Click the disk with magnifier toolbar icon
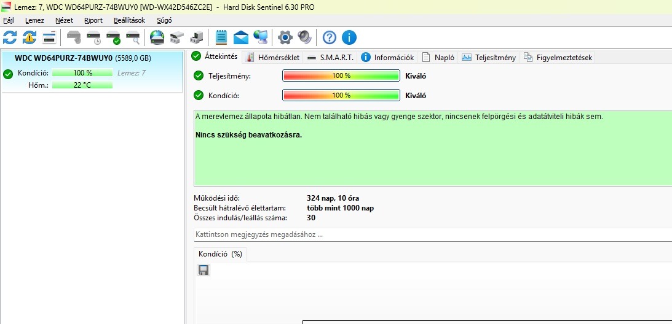This screenshot has height=324, width=672. [x=133, y=37]
